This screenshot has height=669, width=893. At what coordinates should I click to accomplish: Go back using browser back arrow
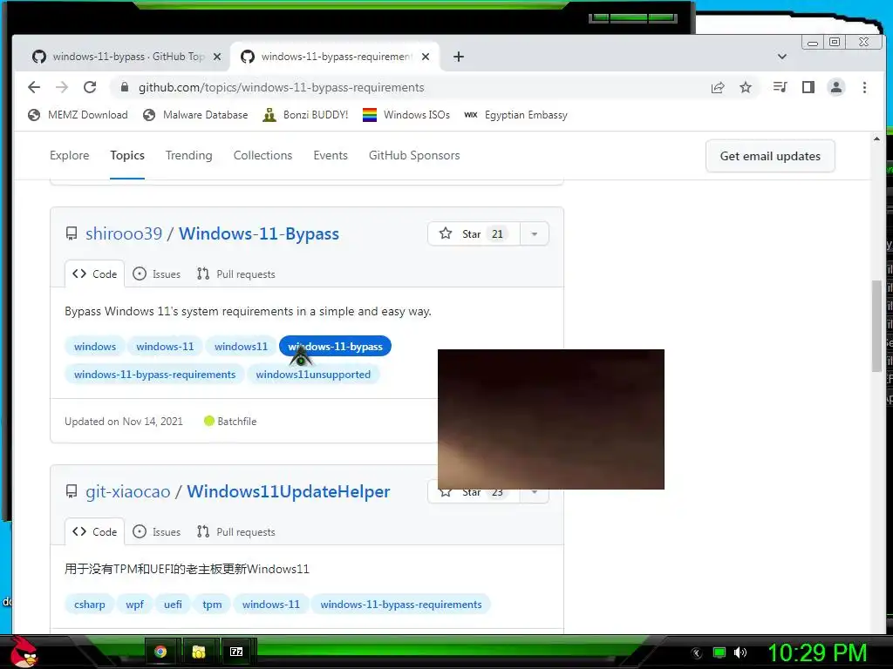34,87
